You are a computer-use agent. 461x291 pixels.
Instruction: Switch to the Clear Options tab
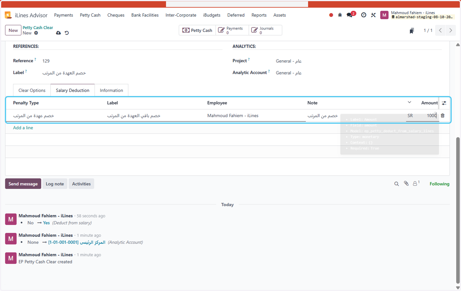32,90
